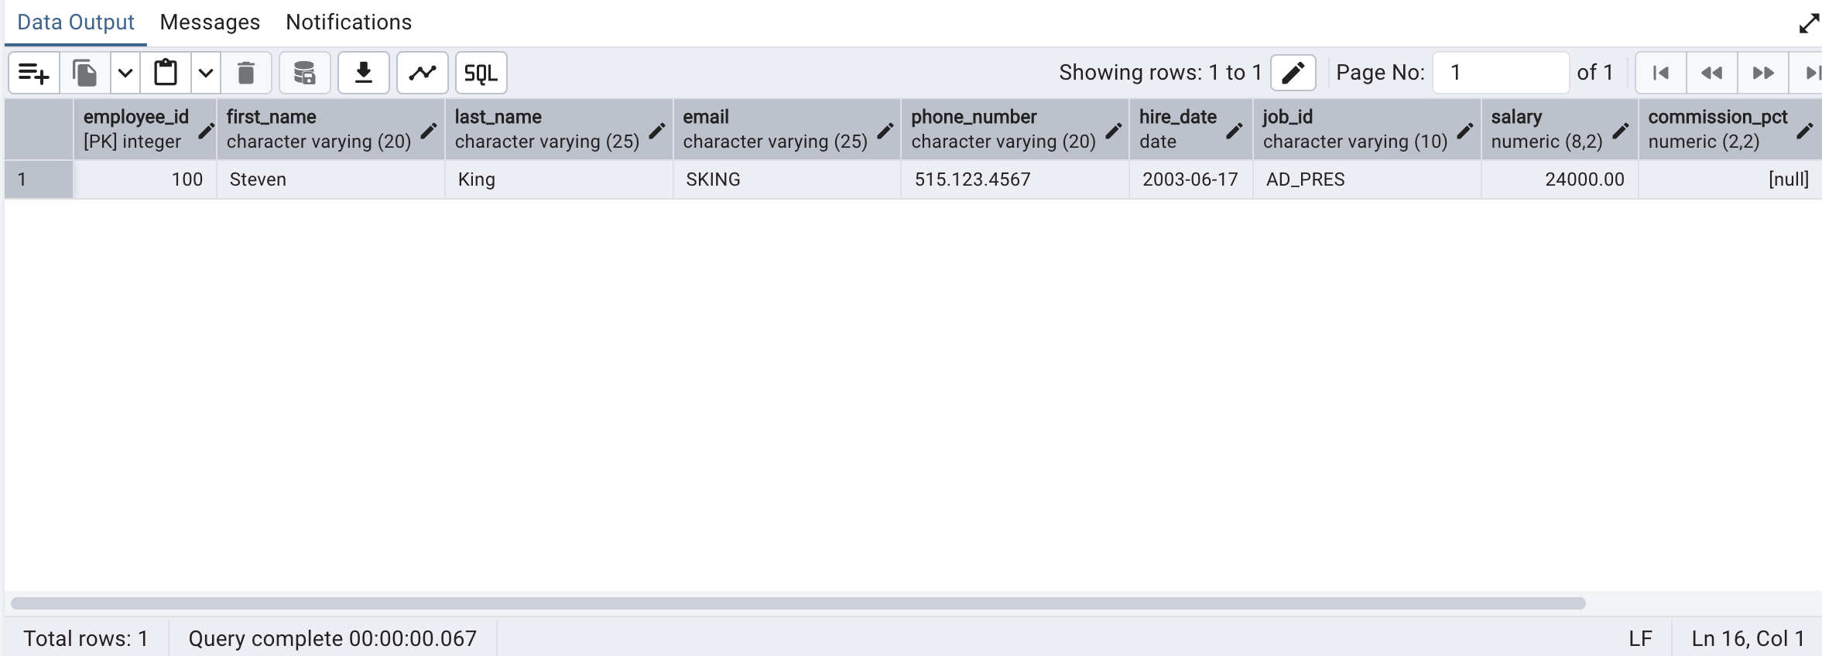Screen dimensions: 1822x656
Task: Switch to the Messages tab
Action: click(x=210, y=22)
